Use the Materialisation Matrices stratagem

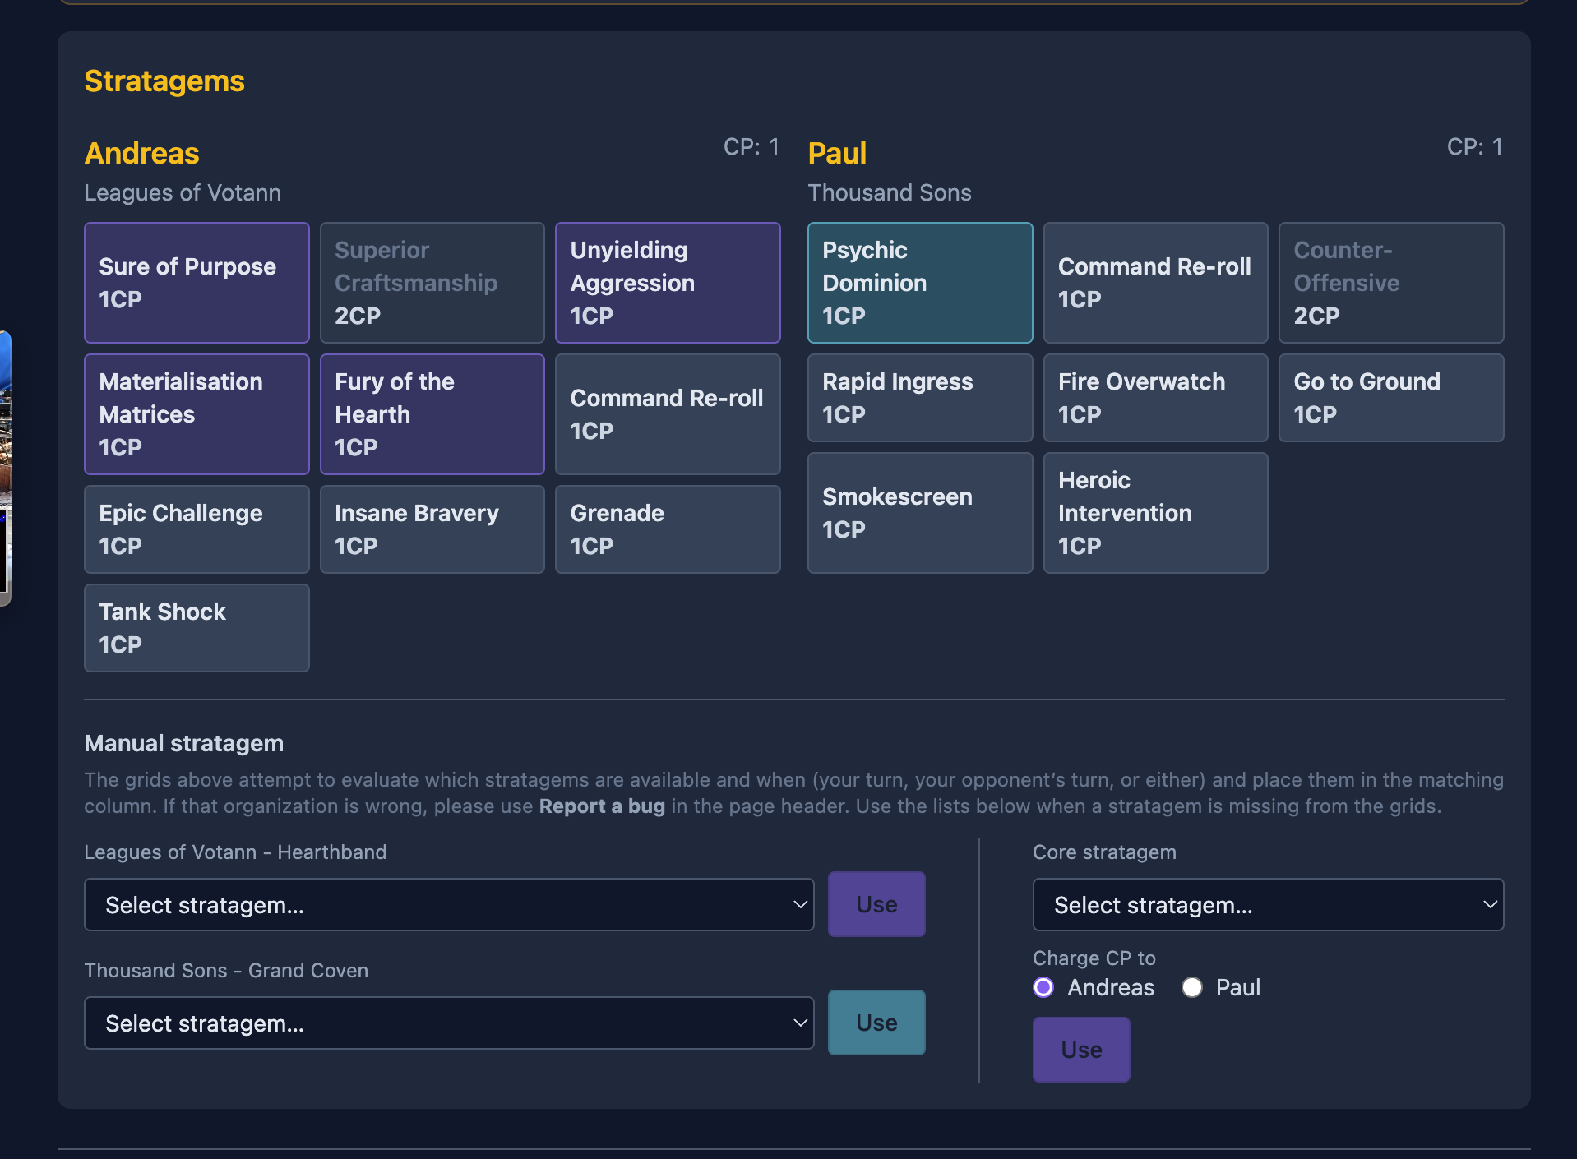pos(196,413)
